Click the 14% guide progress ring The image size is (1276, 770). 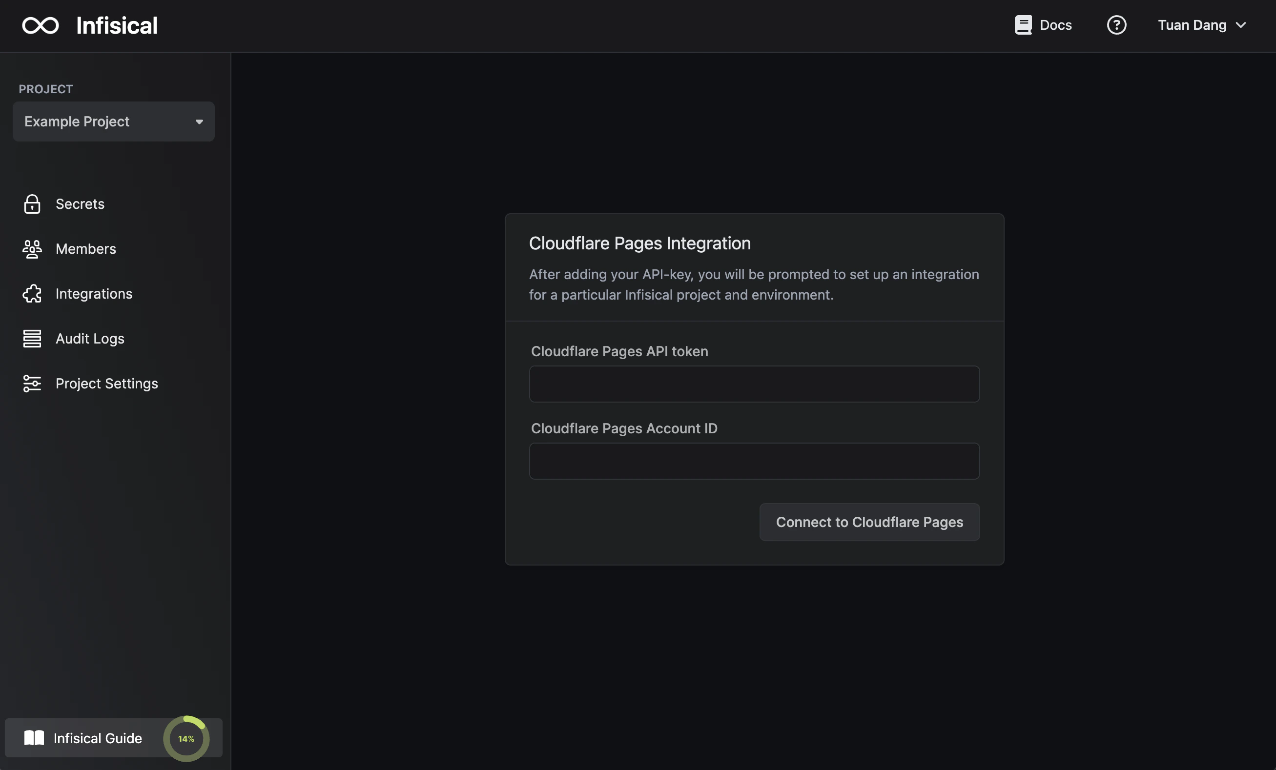(x=186, y=738)
